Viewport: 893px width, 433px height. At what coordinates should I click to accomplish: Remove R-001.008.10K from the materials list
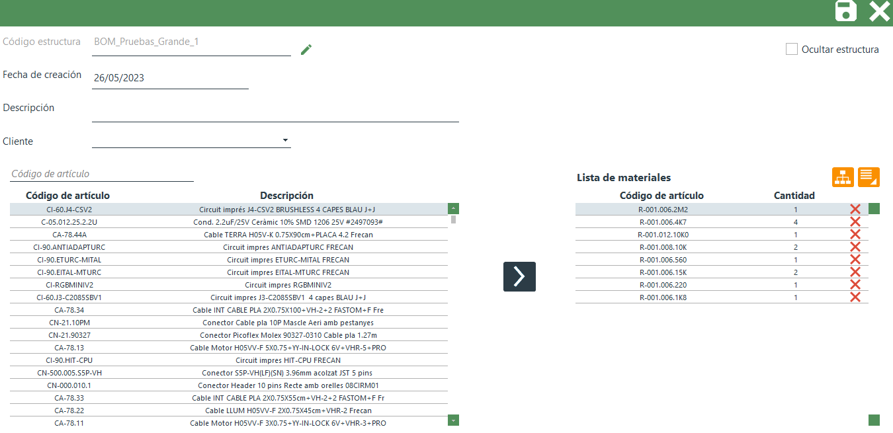click(855, 247)
